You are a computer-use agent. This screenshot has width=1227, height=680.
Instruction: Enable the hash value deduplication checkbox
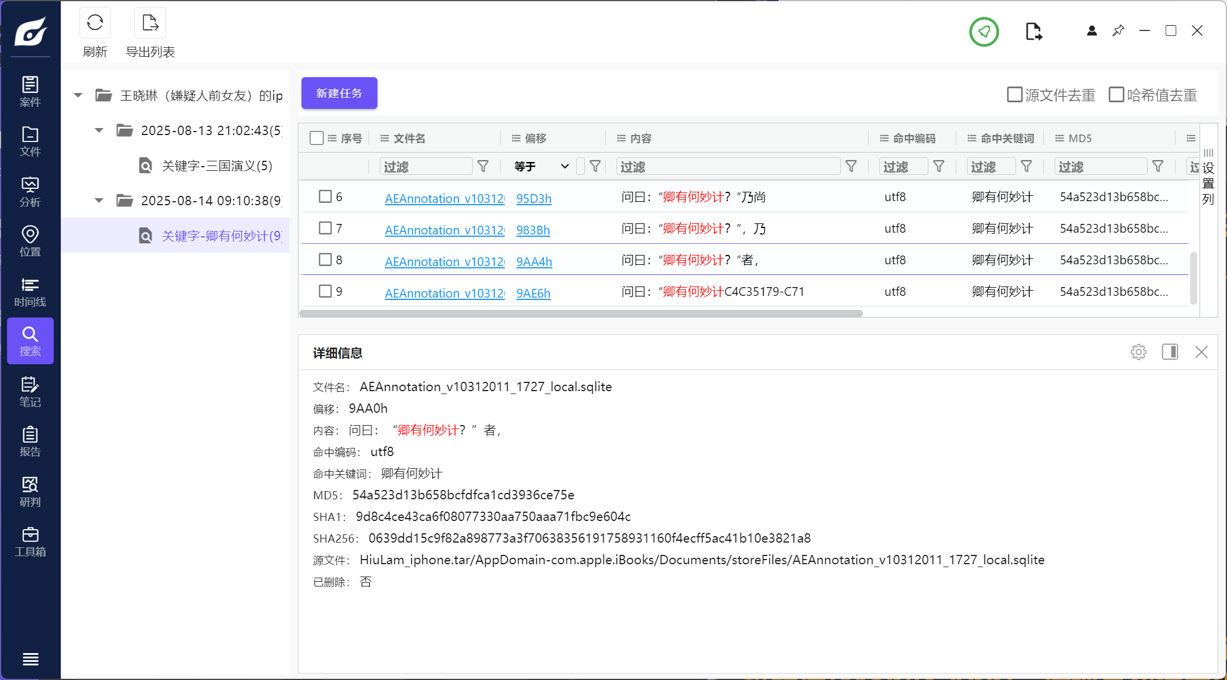(x=1116, y=95)
